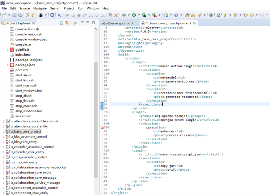Open dropdown arrow beside Debug icon

[128, 15]
